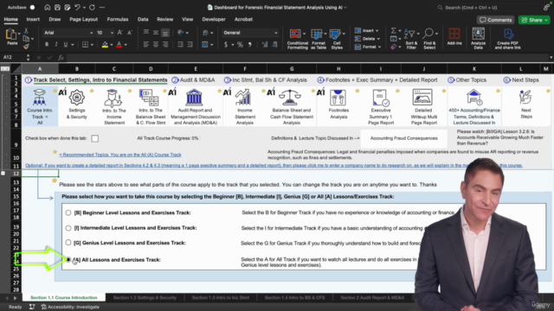Open Format as Table

click(318, 39)
